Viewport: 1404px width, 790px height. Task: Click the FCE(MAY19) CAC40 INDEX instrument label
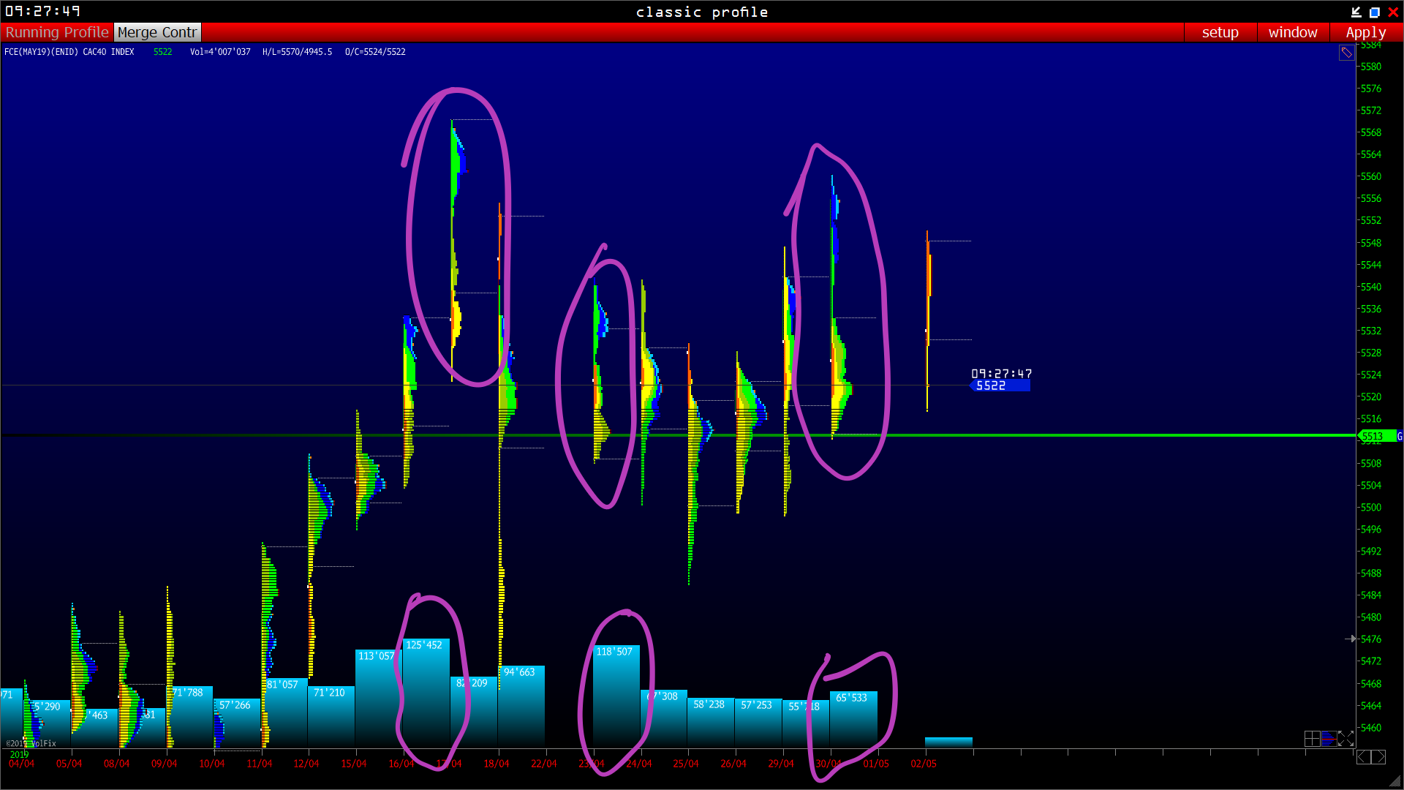click(69, 52)
